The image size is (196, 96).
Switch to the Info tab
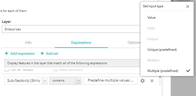(28, 42)
